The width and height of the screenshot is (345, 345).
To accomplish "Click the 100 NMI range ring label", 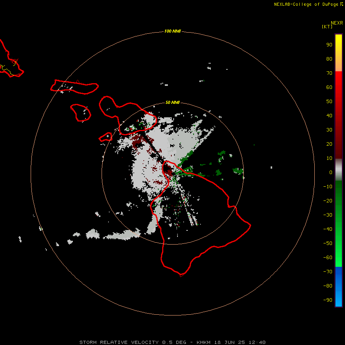I will click(x=172, y=31).
